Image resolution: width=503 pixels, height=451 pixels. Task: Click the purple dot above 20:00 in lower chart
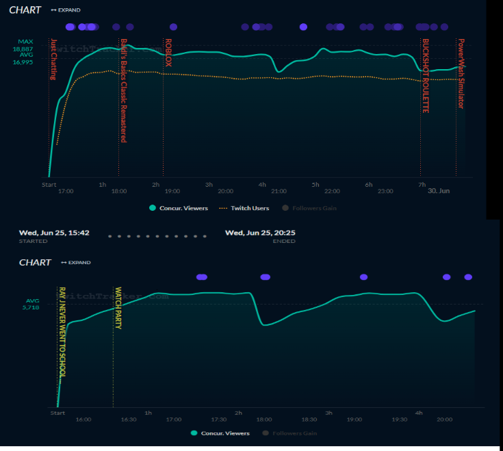pyautogui.click(x=446, y=277)
